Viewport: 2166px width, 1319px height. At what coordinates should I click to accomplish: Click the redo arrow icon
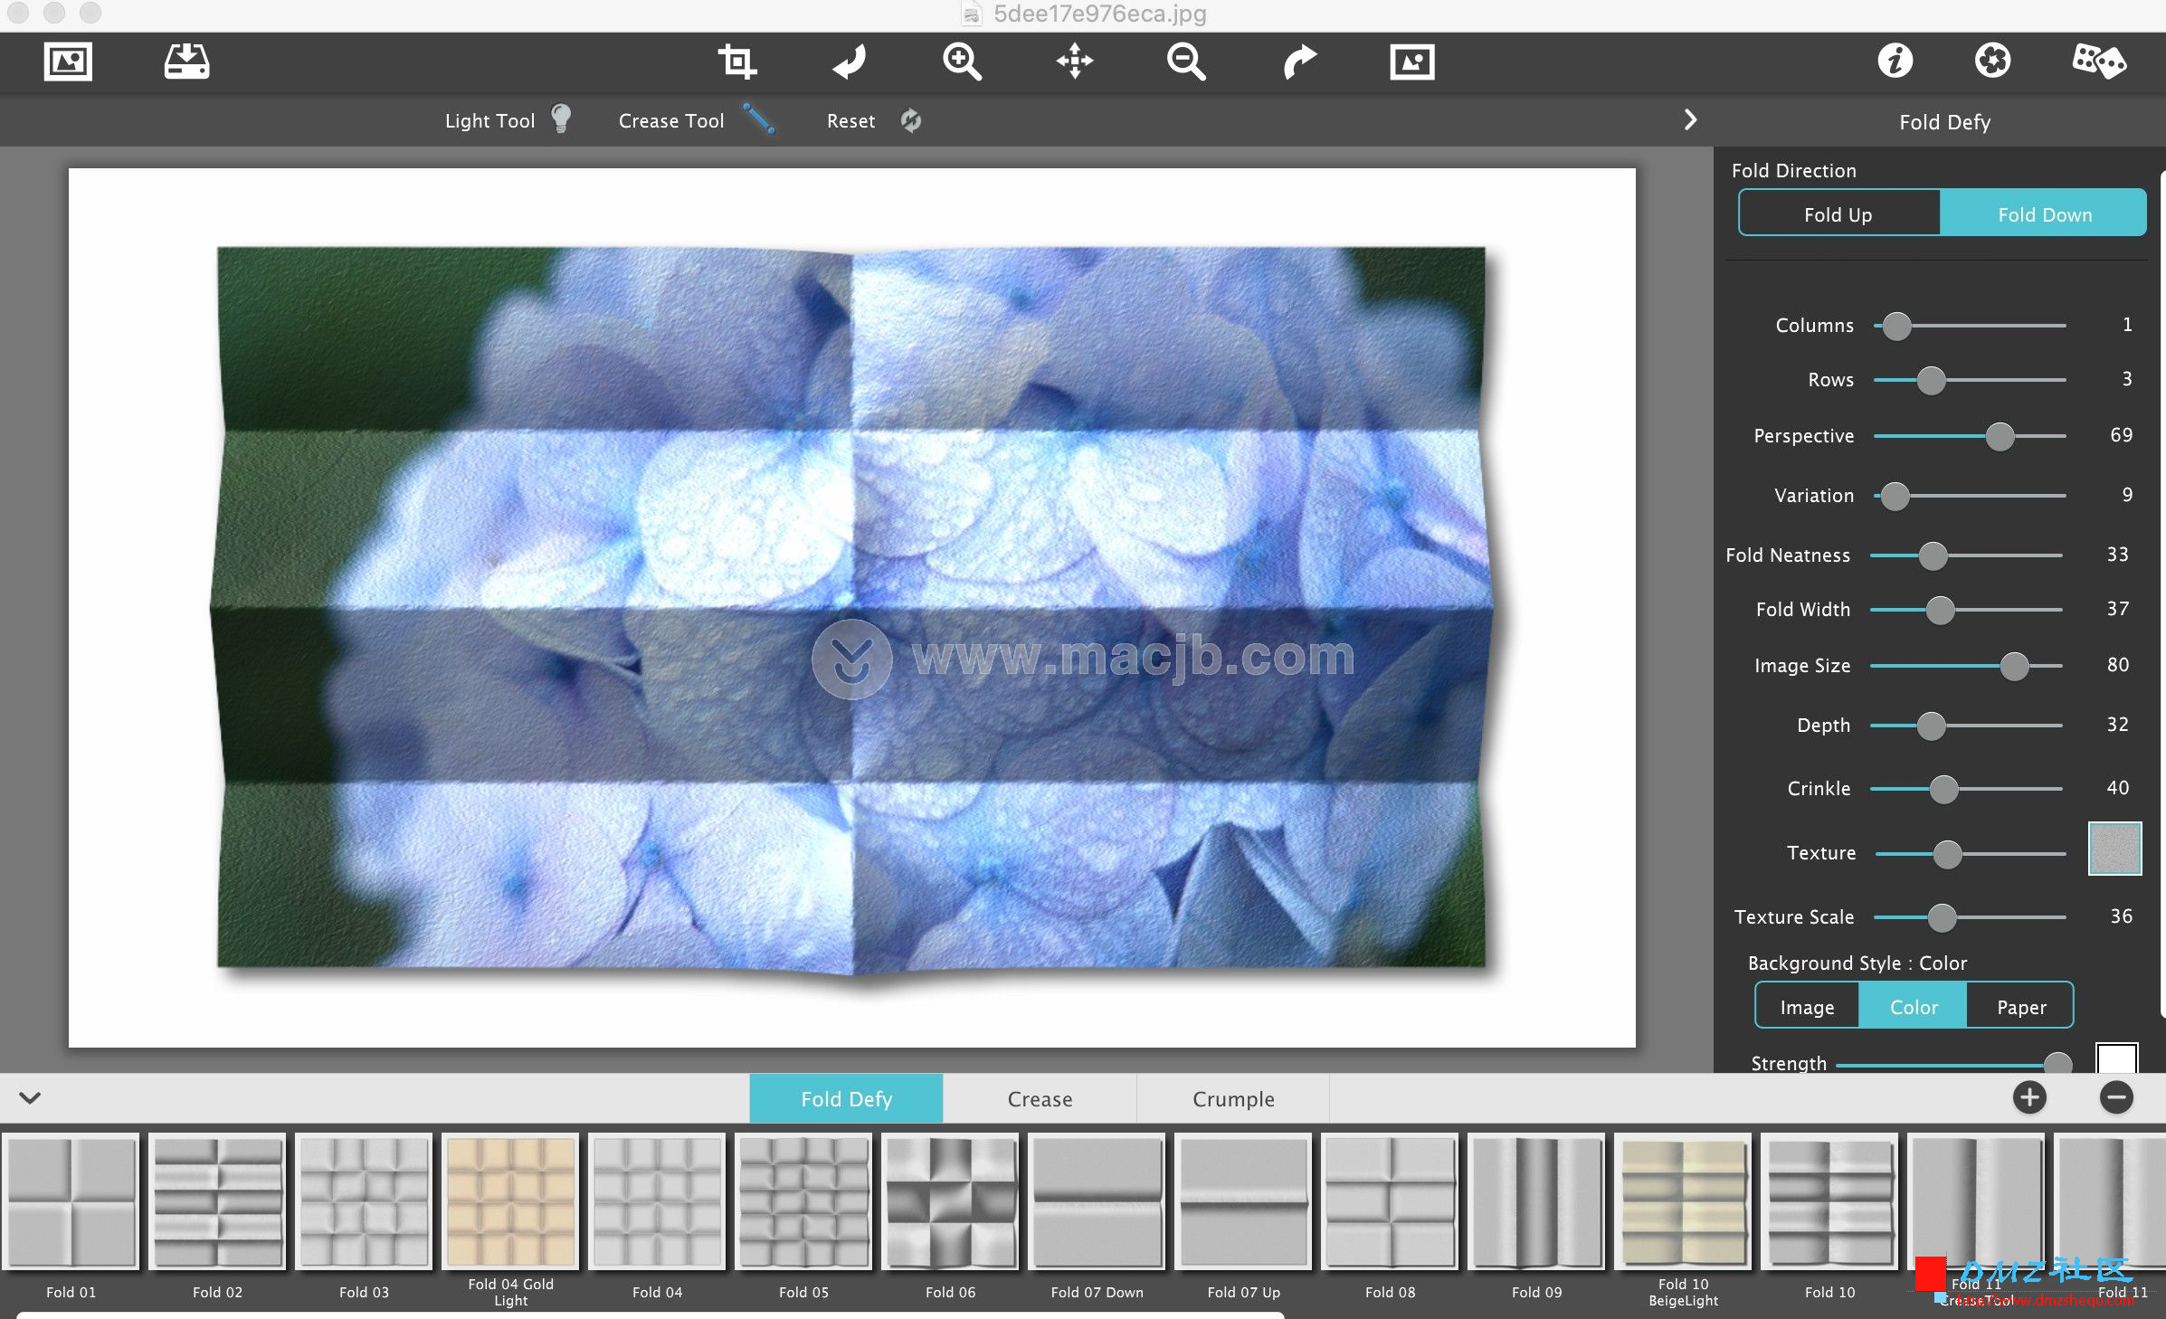coord(1299,62)
